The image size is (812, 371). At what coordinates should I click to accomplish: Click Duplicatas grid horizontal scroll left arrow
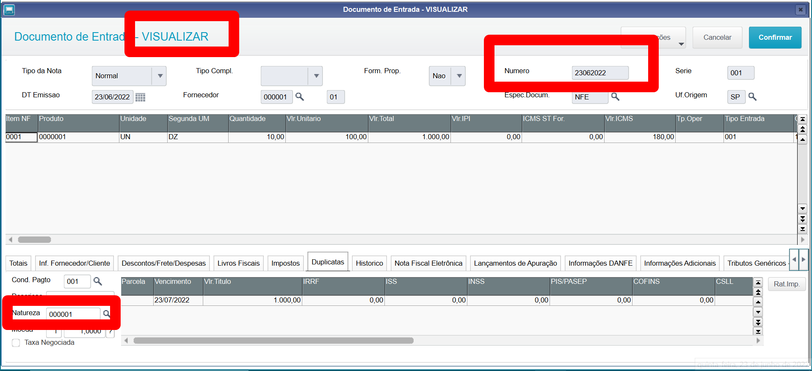126,341
